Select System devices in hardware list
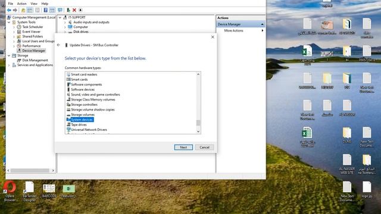381x214 pixels. coord(82,119)
